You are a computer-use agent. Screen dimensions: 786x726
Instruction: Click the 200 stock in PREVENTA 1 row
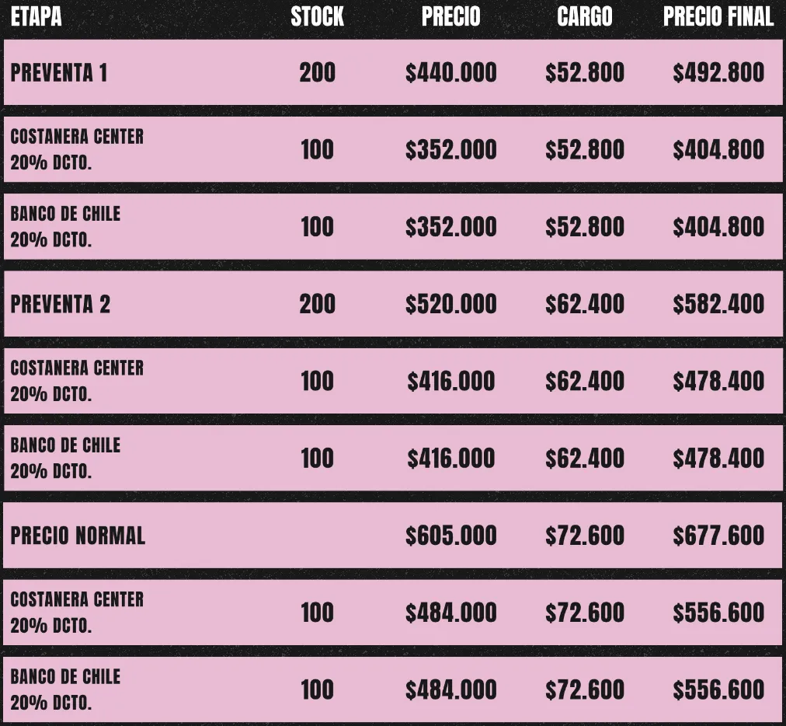317,73
